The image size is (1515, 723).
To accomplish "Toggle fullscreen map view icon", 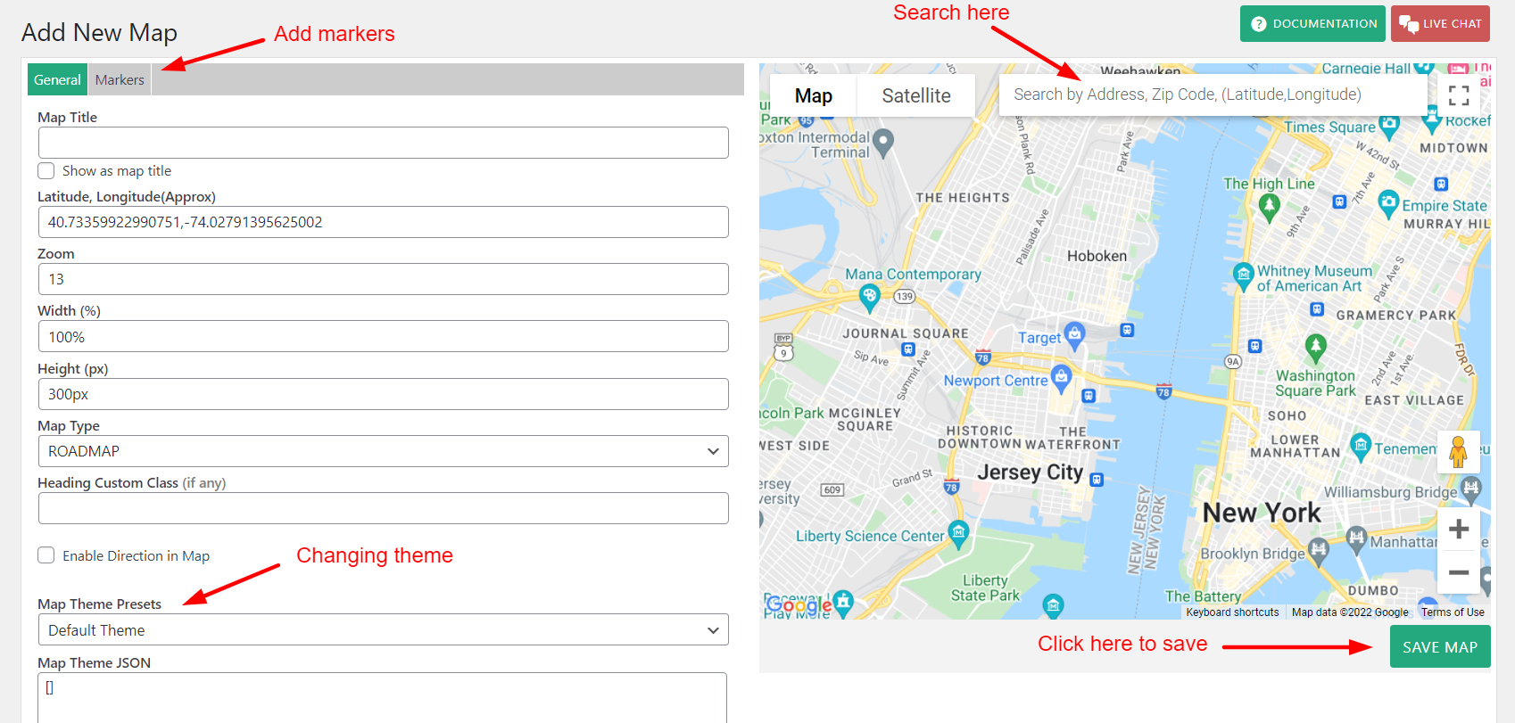I will point(1459,94).
